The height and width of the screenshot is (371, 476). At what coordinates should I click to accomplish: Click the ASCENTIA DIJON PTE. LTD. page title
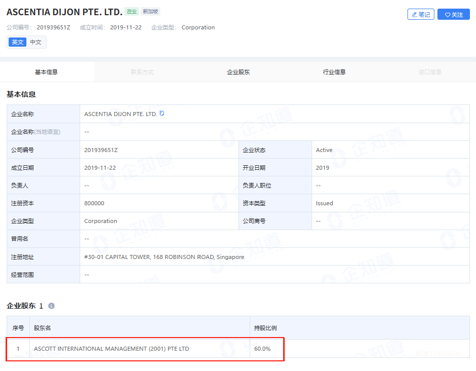[64, 12]
